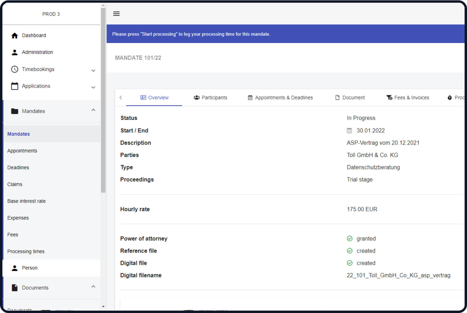Expand the Timebookings submenu chevron

(93, 70)
